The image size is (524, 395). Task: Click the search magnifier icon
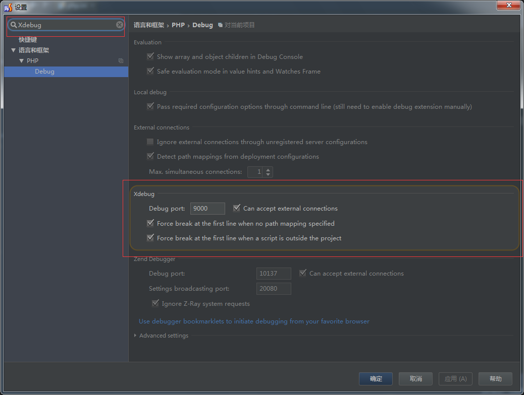[x=14, y=25]
